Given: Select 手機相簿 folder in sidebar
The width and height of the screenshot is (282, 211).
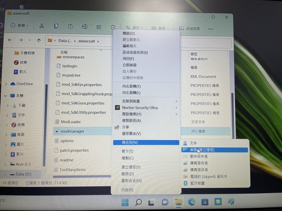Looking at the screenshot, I should click(24, 53).
